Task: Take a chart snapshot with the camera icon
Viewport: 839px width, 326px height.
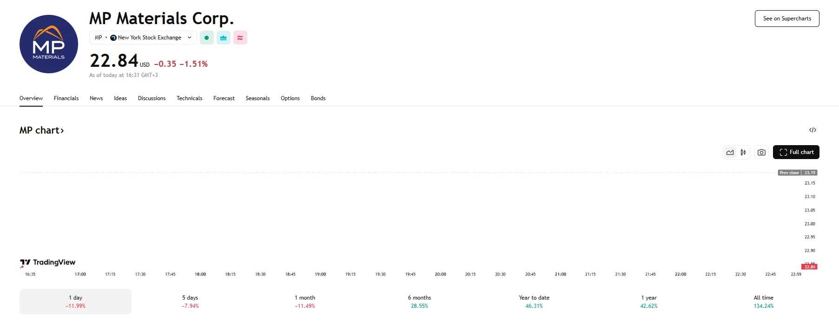Action: 761,152
